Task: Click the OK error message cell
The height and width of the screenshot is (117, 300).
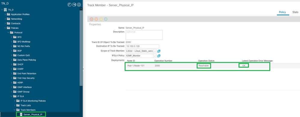Action: tap(244, 66)
